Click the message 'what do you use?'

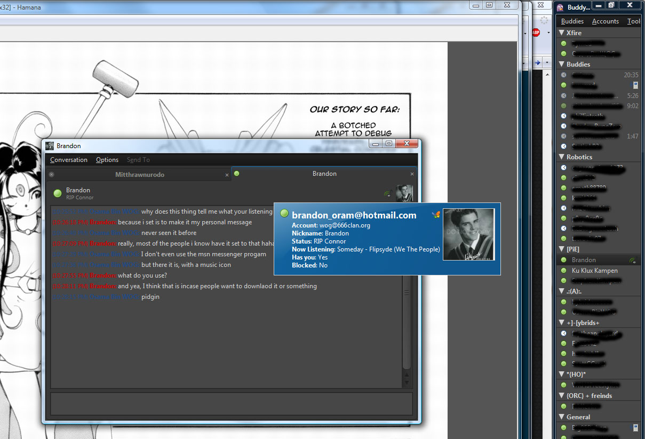142,275
